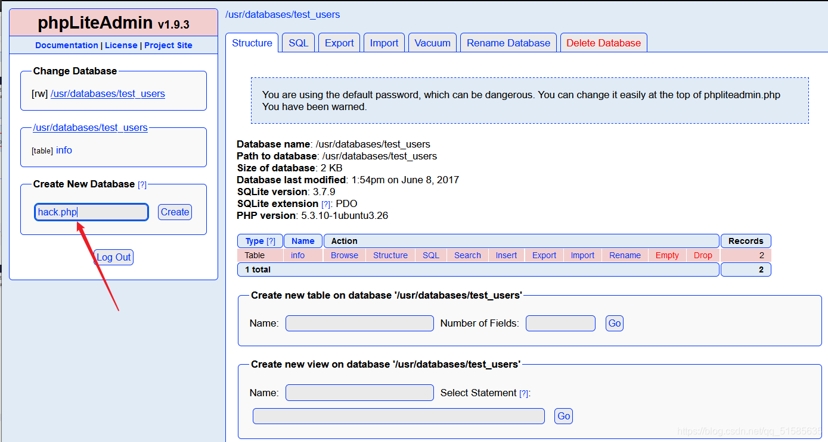Open help for Create New Database
The width and height of the screenshot is (828, 442).
point(142,185)
